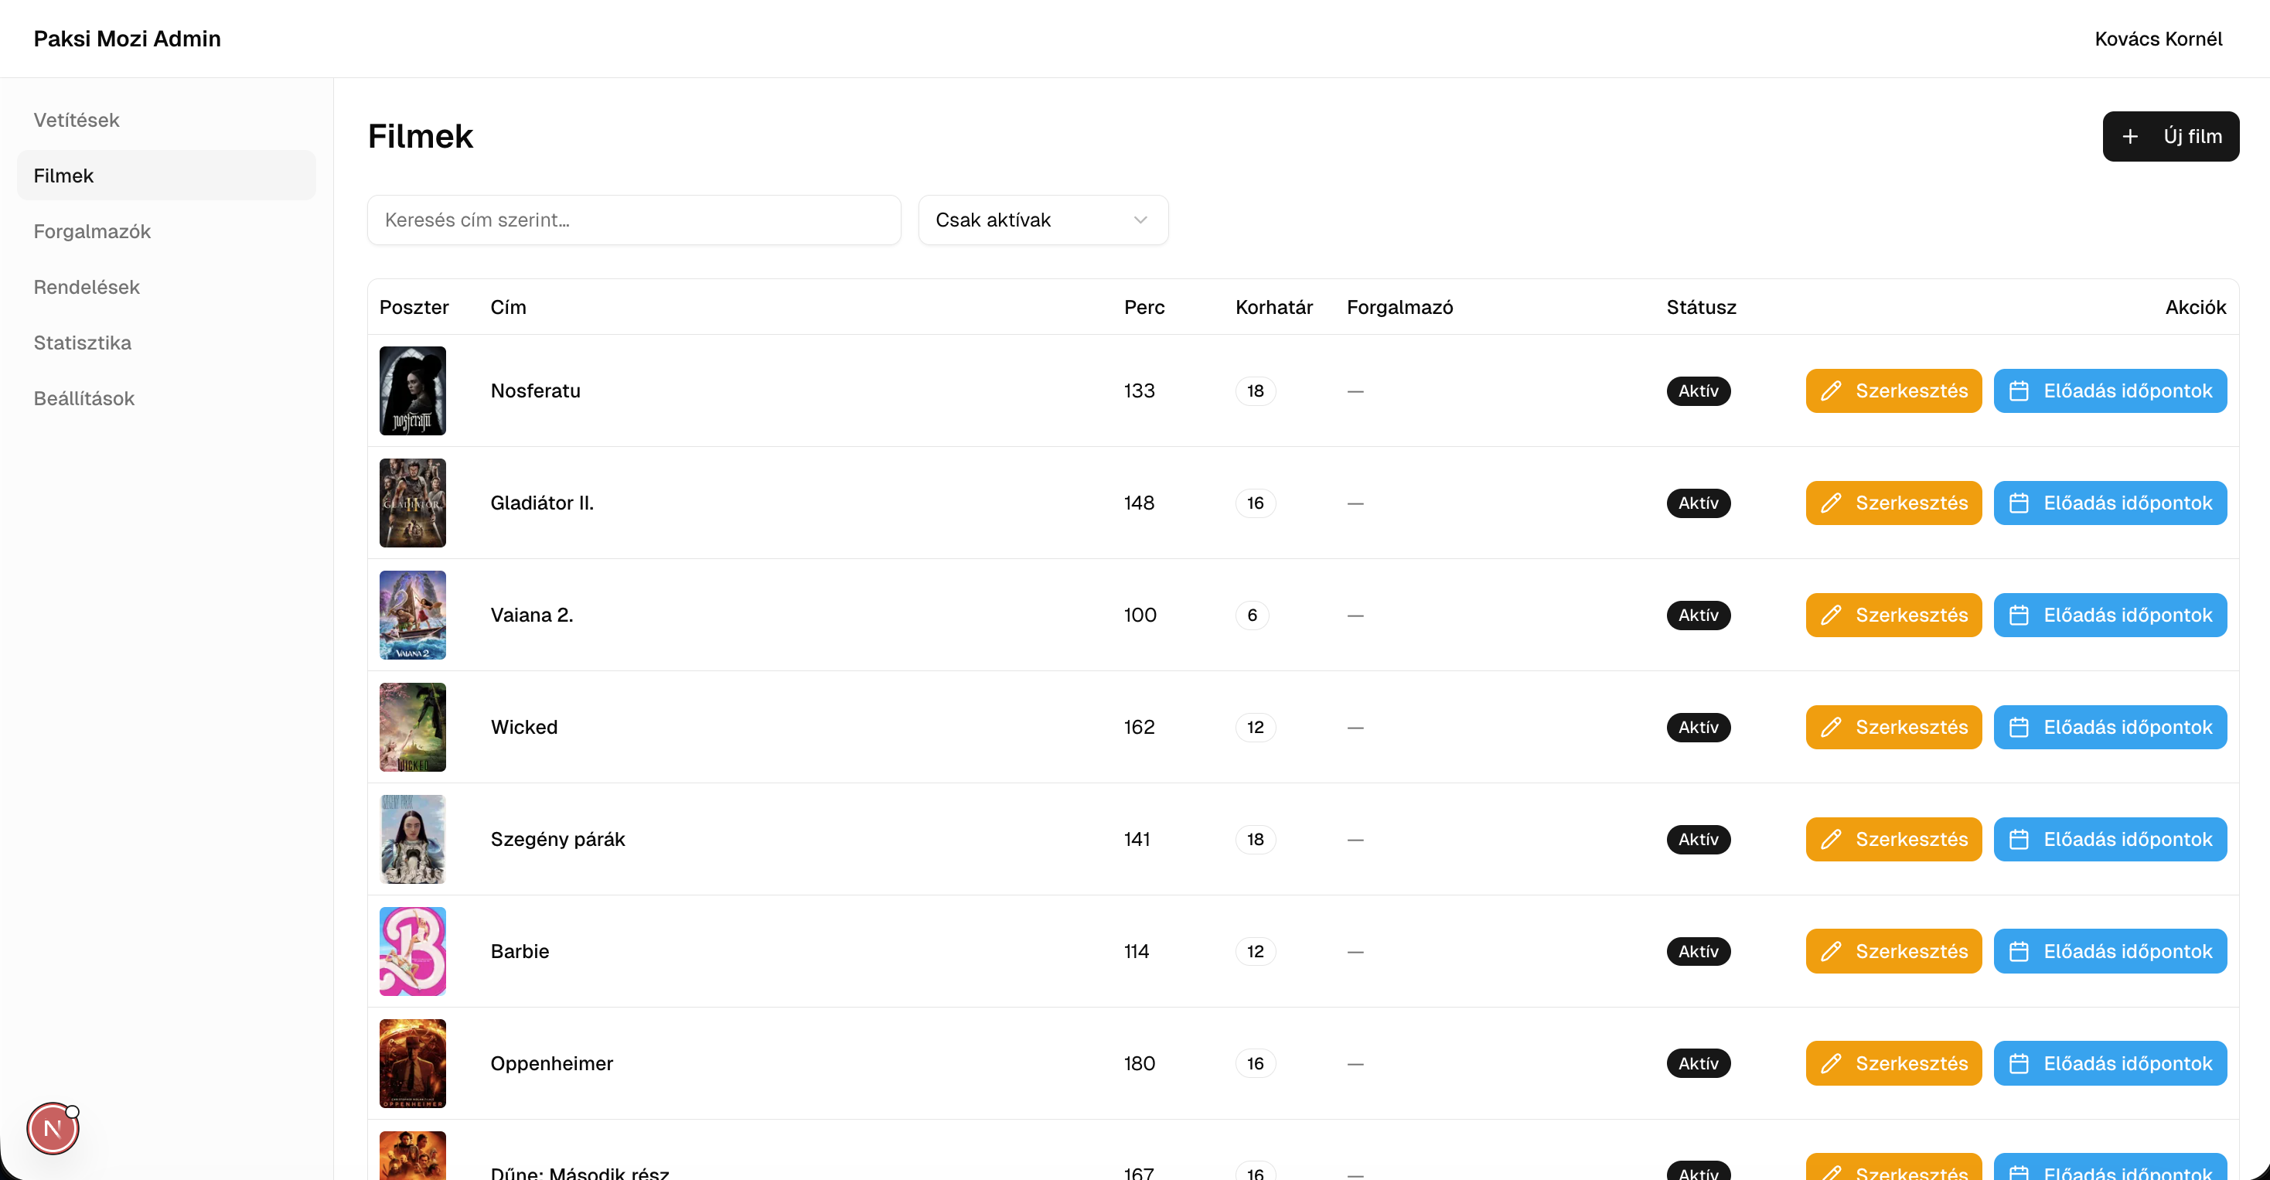The width and height of the screenshot is (2270, 1180).
Task: Click the red N avatar icon
Action: (x=53, y=1129)
